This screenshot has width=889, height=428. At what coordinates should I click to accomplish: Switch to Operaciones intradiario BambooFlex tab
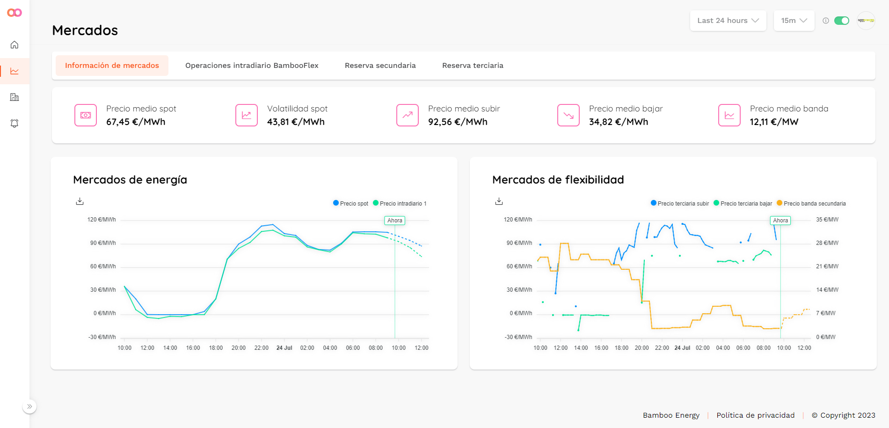252,66
